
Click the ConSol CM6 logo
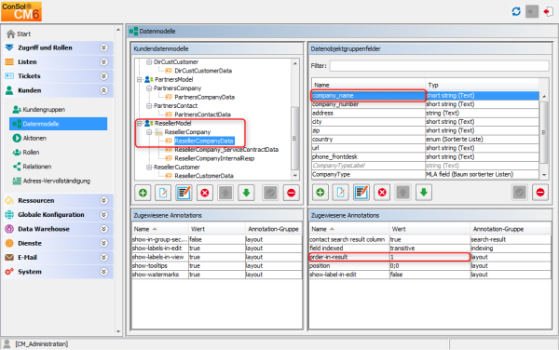(21, 11)
